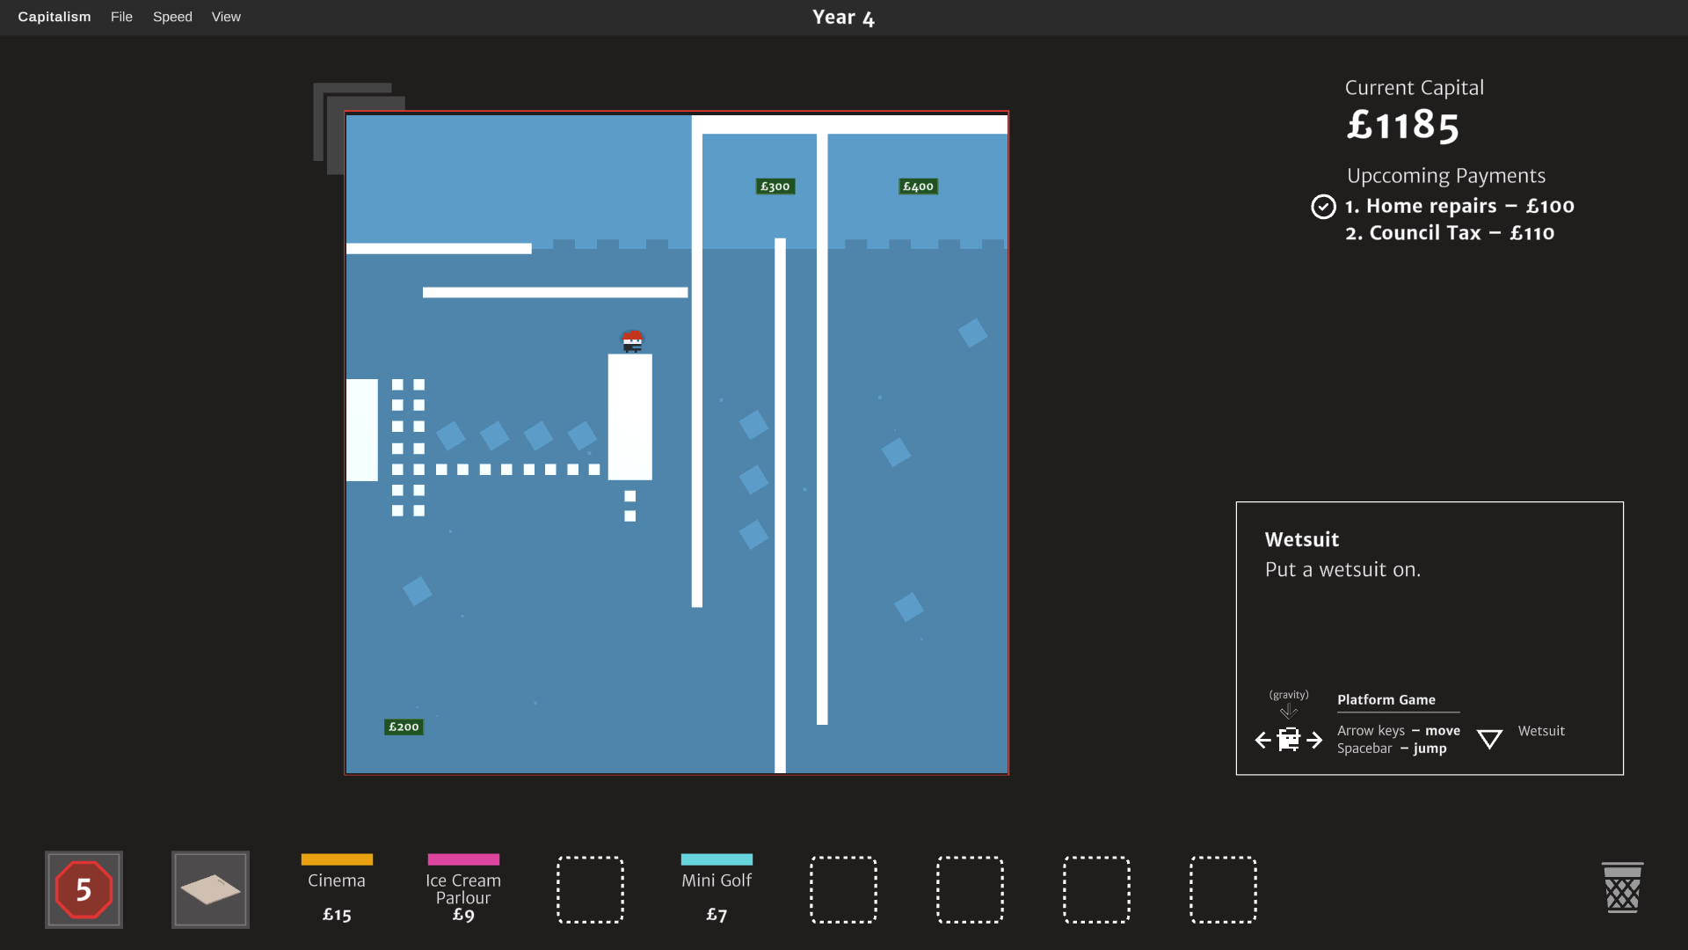Viewport: 1688px width, 950px height.
Task: Click the trash bin icon
Action: coord(1622,888)
